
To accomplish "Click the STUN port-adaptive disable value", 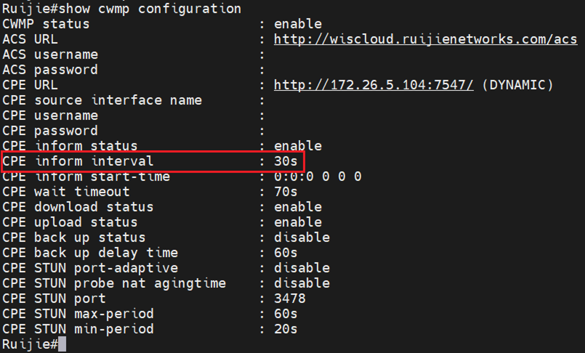I will [302, 268].
